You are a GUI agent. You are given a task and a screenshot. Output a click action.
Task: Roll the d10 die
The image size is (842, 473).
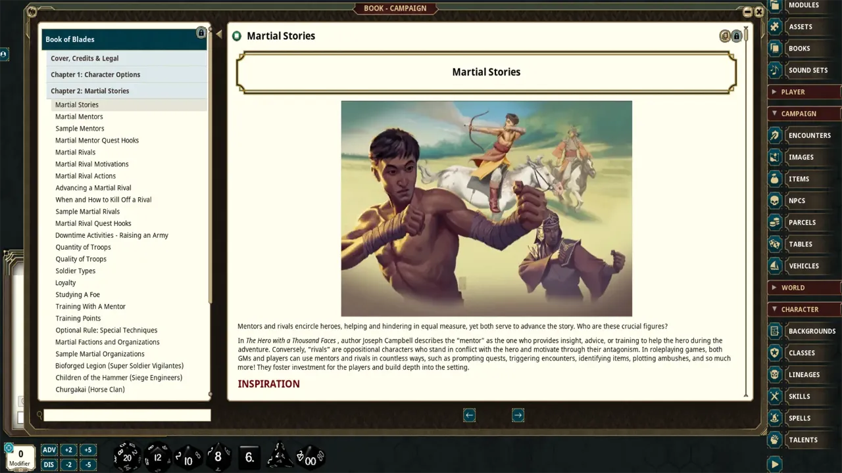[187, 458]
